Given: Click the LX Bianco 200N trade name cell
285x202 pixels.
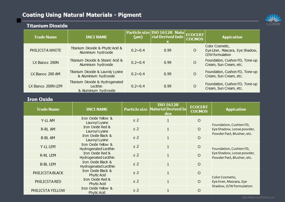Looking at the screenshot, I should (46, 62).
